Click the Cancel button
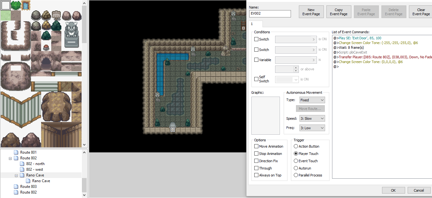 [x=419, y=190]
